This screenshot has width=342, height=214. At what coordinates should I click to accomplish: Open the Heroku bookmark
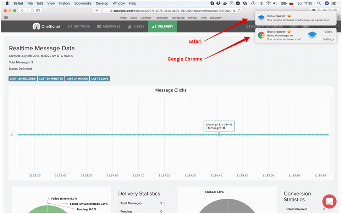click(x=193, y=18)
